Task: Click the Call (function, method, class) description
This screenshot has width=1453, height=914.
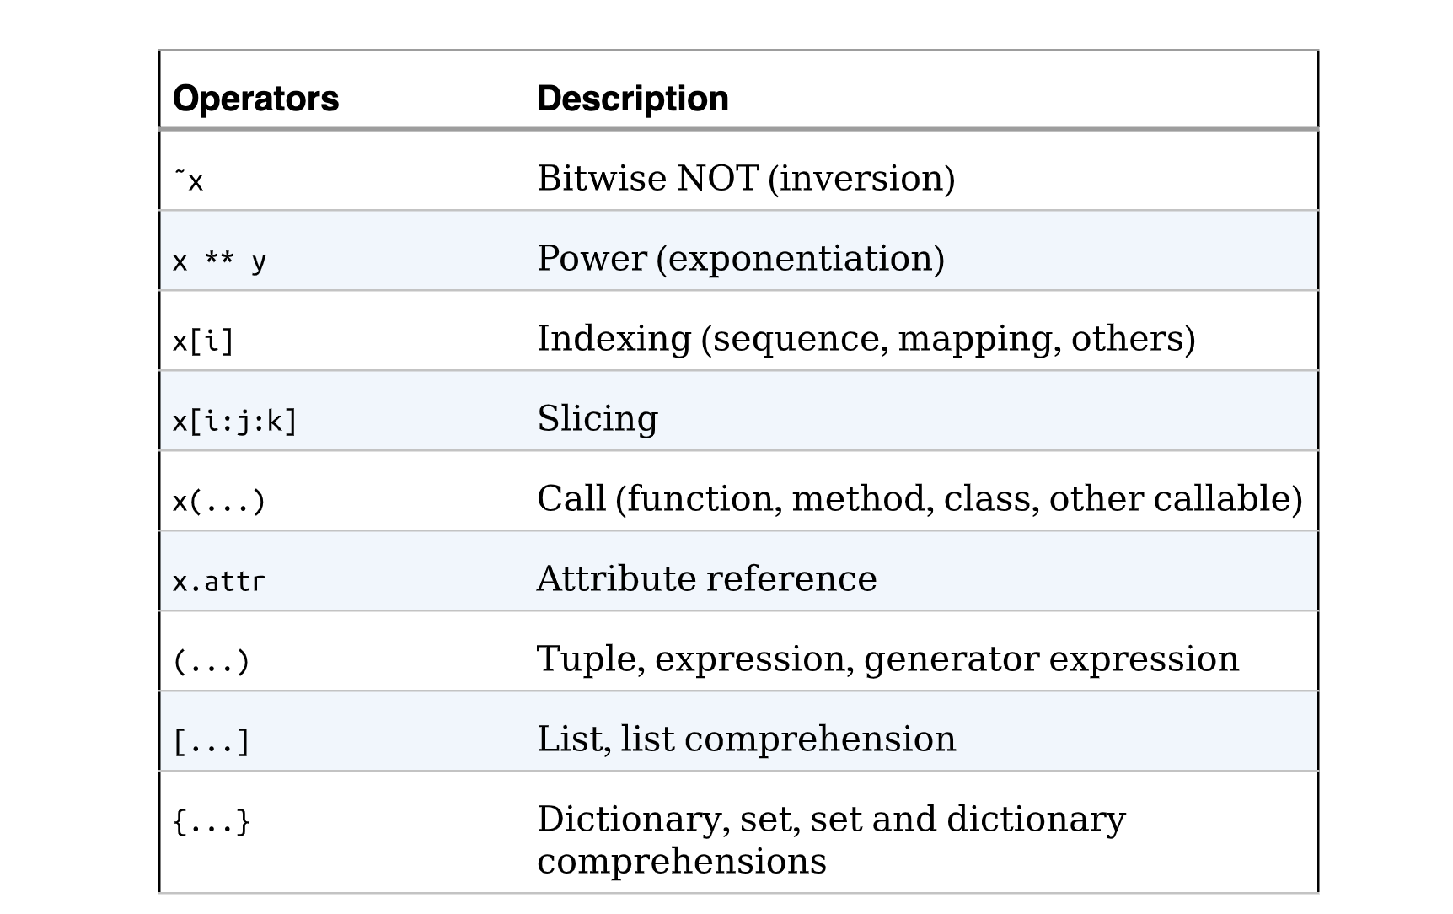Action: (x=919, y=498)
